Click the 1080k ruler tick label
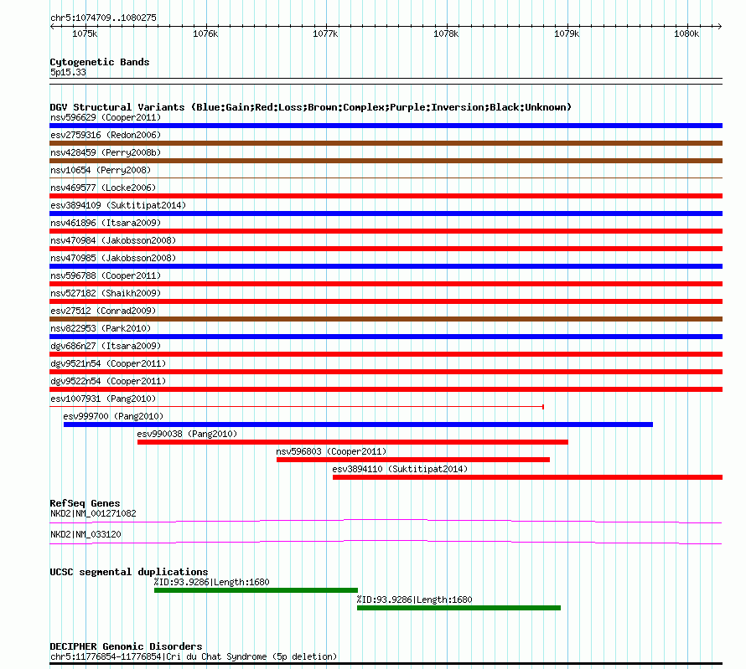Viewport: 746px width, 669px height. point(686,33)
